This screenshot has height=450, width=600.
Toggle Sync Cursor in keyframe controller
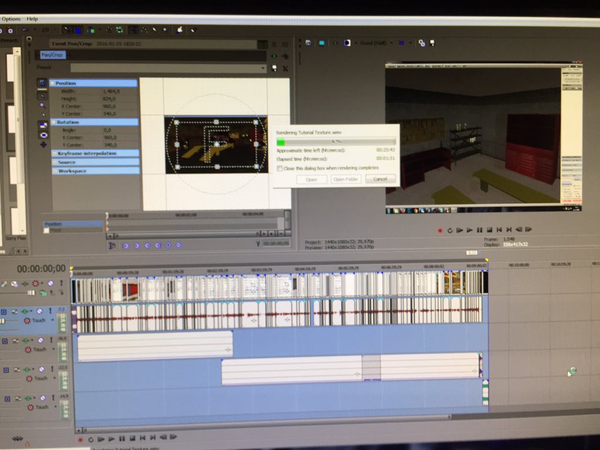(112, 246)
